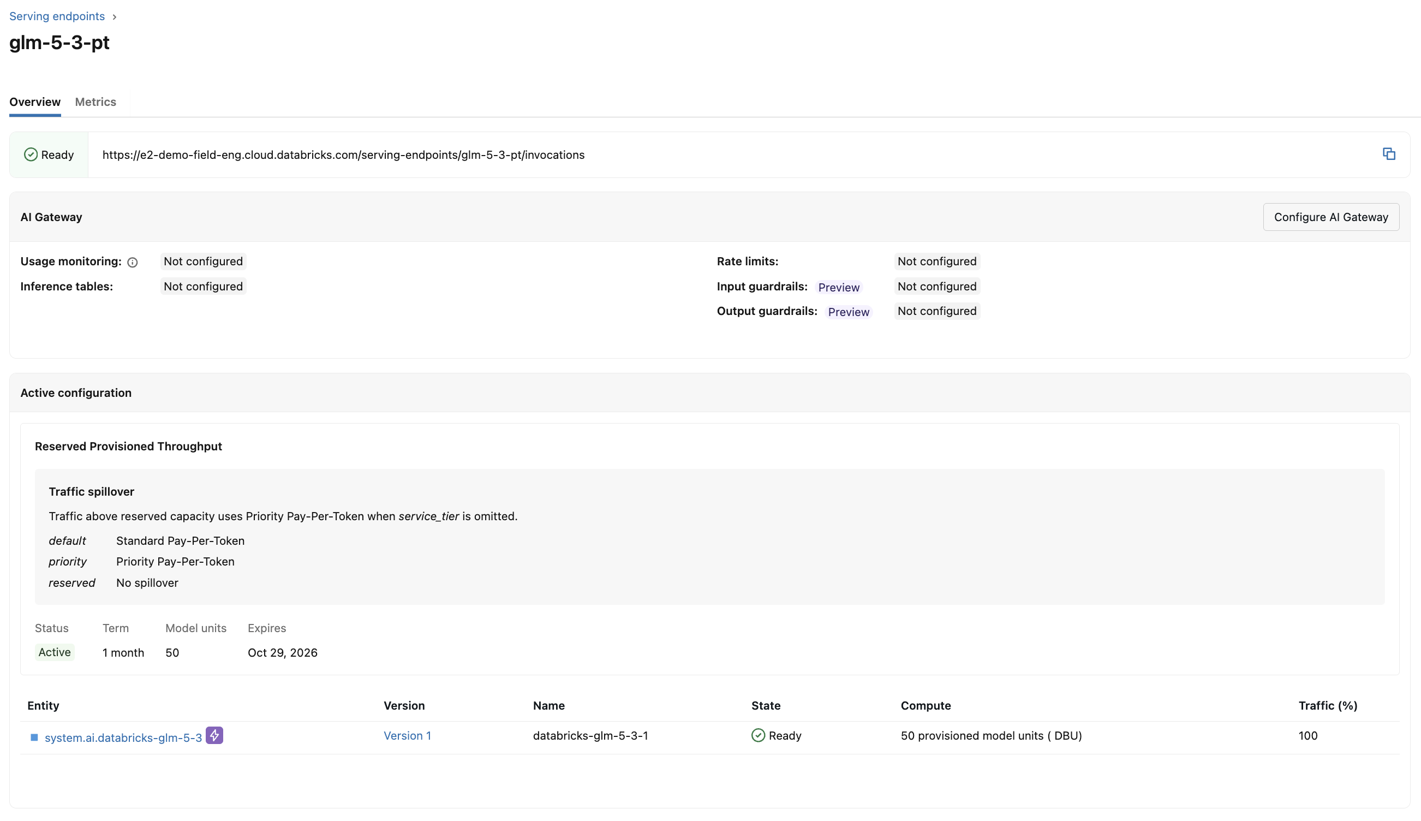Click the Reserved Provisioned Throughput heading
The height and width of the screenshot is (821, 1421).
click(129, 447)
